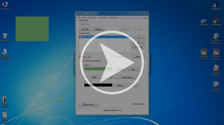Screen dimensions: 224x125
Task: Select the Demo Content folder icon
Action: point(5,102)
